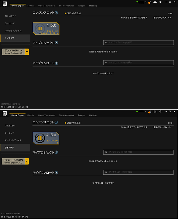Click the info icon beside エンジンスロット, installing window
178x219 pixels.
56,122
